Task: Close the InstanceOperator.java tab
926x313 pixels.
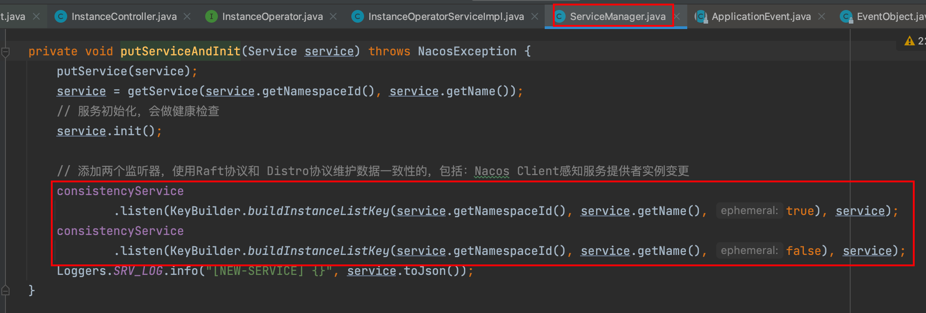Action: [x=333, y=17]
